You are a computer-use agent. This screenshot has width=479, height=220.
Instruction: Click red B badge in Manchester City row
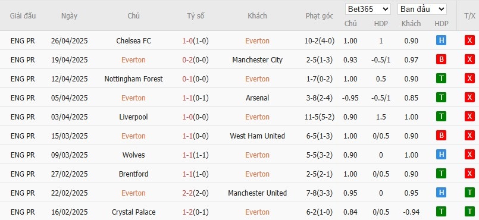[x=441, y=60]
